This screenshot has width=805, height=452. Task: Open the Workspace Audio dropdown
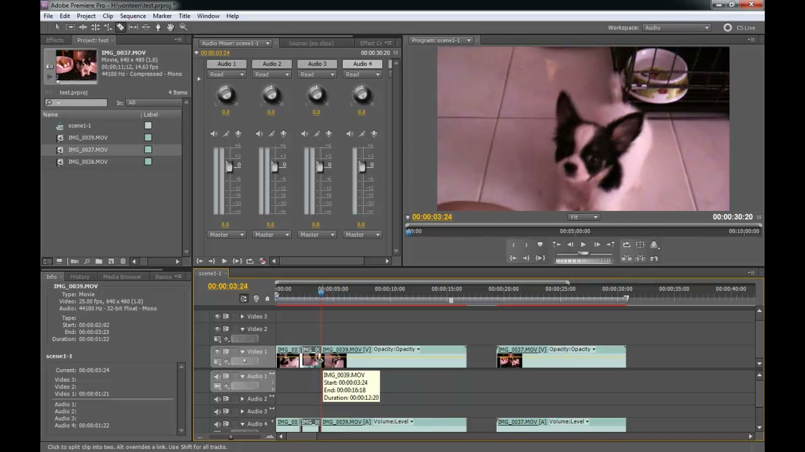coord(677,28)
